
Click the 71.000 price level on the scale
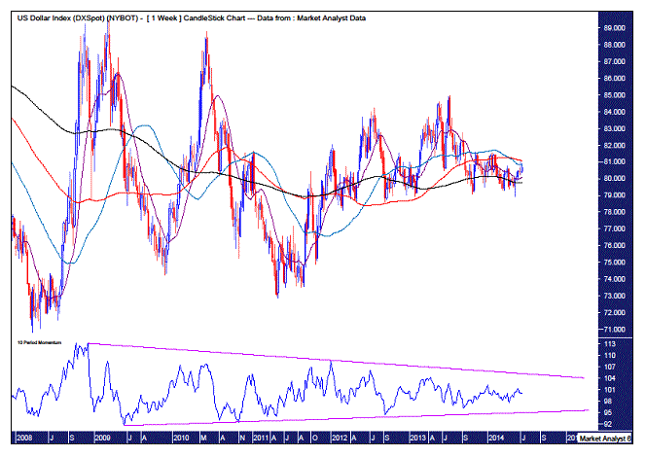[614, 330]
